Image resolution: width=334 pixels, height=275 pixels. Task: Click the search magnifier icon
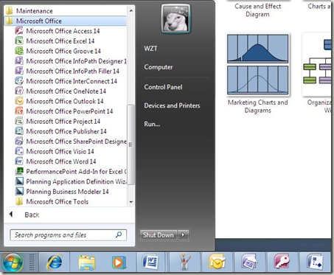tap(119, 234)
